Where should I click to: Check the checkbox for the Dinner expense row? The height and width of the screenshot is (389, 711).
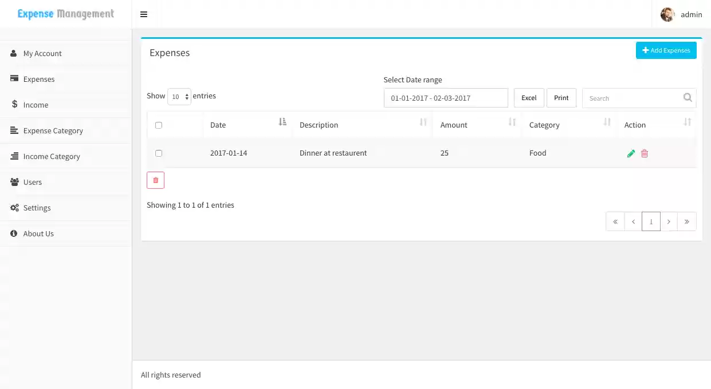pos(159,153)
